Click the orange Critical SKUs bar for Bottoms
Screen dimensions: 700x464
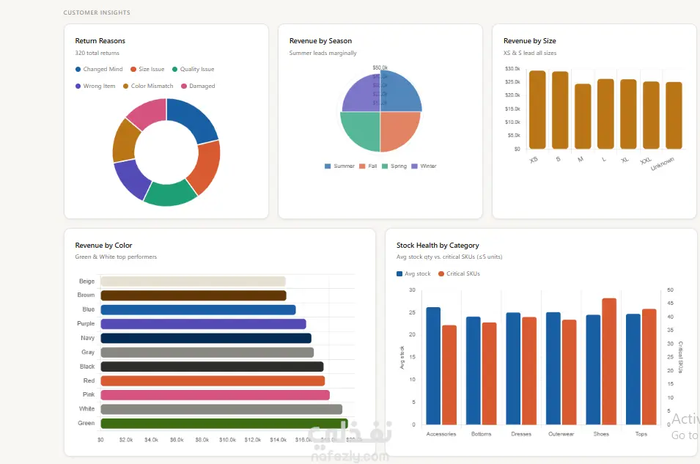pos(490,373)
